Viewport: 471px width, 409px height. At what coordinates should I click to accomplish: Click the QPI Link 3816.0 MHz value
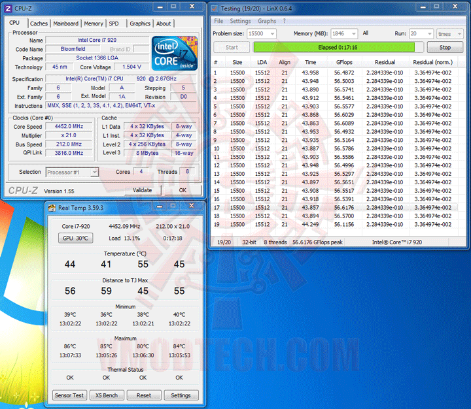69,153
